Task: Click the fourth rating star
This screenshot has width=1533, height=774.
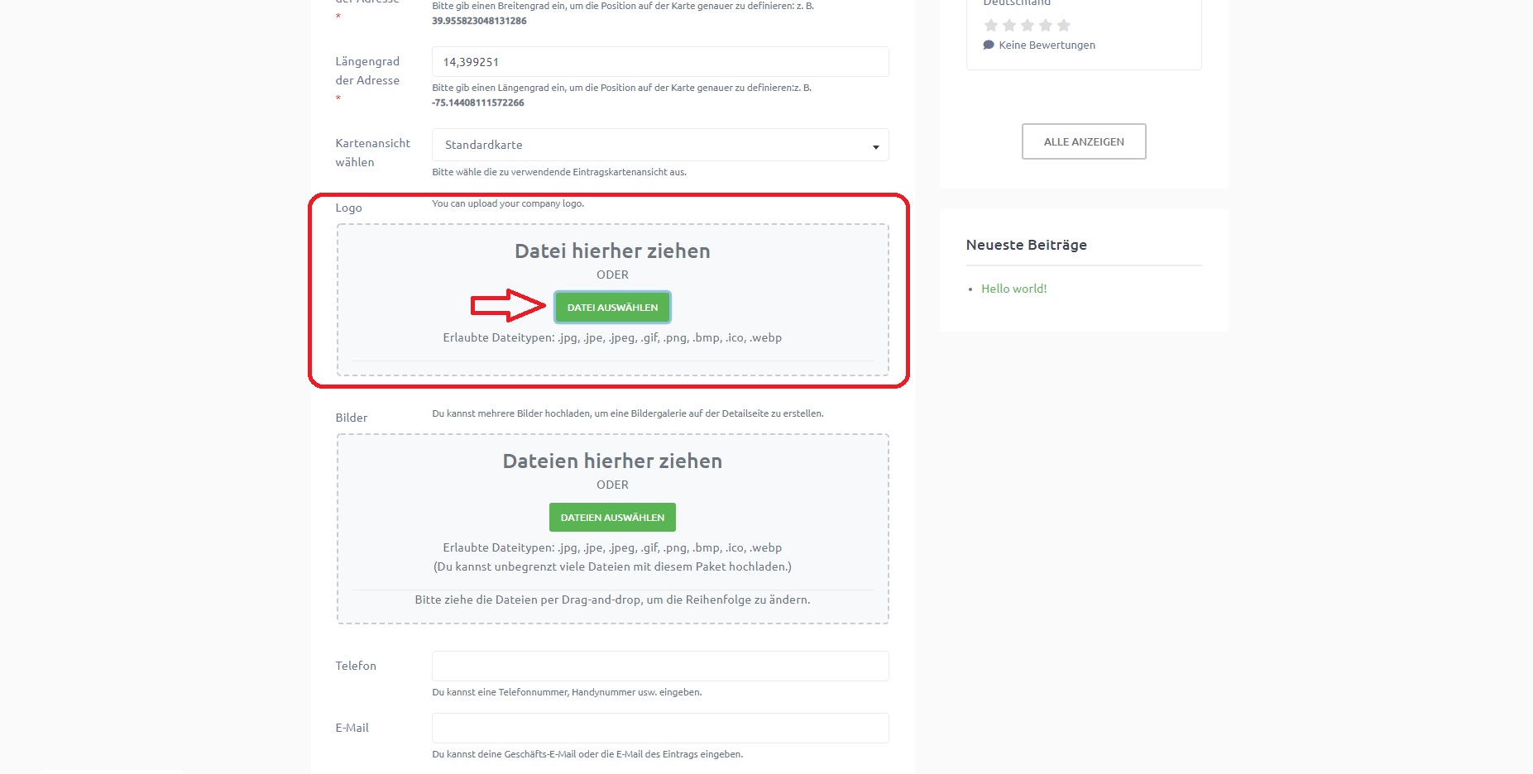Action: click(1045, 26)
